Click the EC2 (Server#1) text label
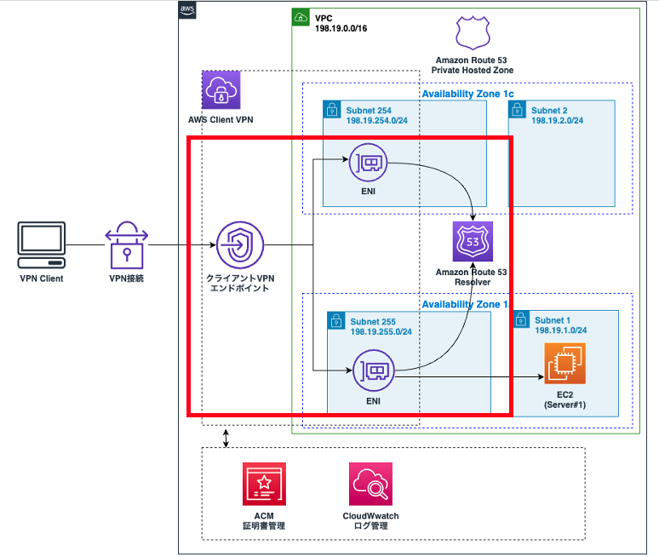 [x=564, y=399]
